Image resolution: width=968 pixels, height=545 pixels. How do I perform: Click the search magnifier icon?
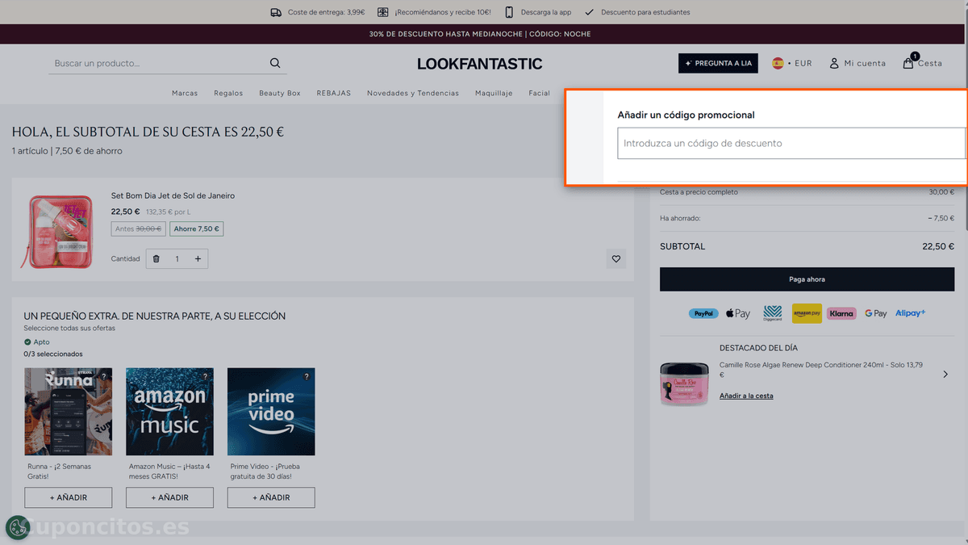275,63
